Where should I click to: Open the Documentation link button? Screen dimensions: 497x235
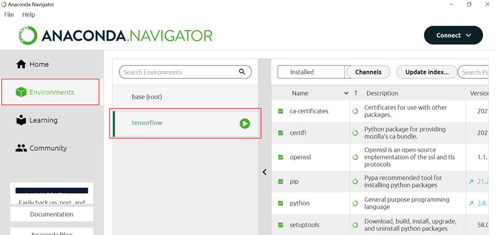point(52,214)
